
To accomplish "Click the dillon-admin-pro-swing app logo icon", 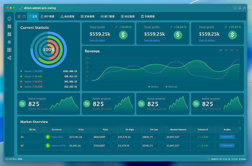I will 21,8.
